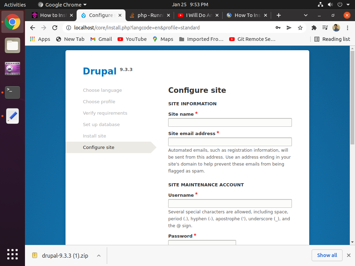Open the Imported From bookmarks folder

coord(201,39)
